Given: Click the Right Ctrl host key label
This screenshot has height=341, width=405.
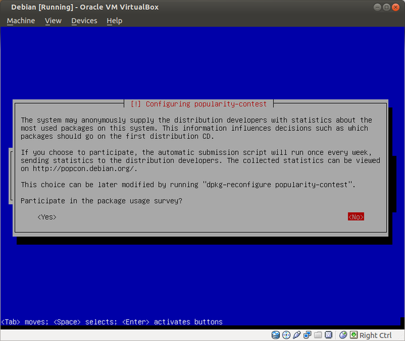Looking at the screenshot, I should tap(375, 335).
